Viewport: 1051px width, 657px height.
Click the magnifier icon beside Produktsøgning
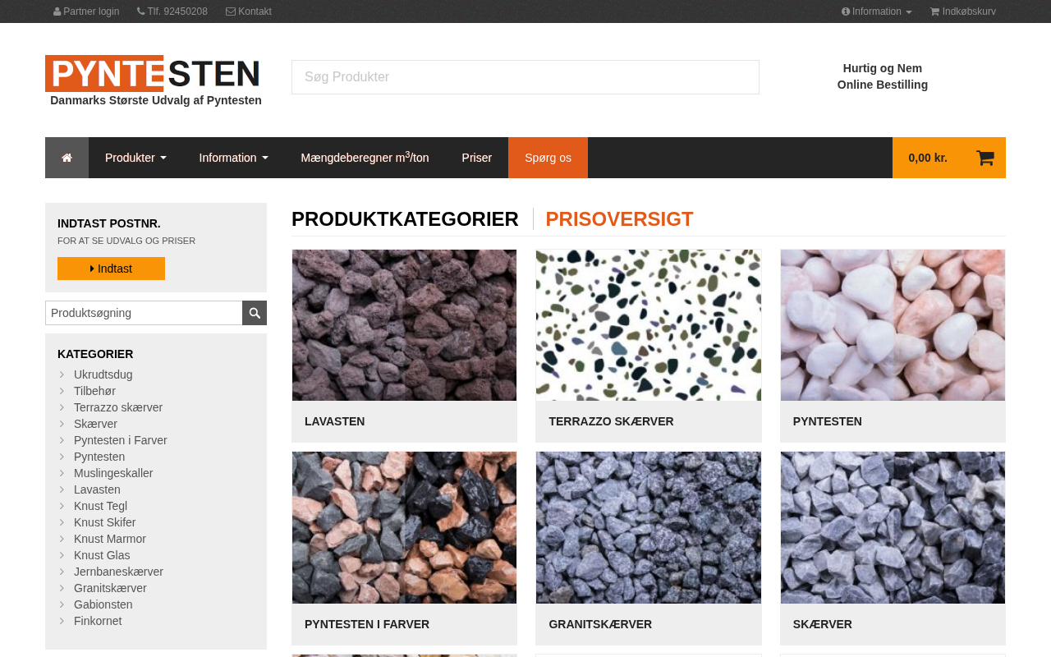pos(255,313)
